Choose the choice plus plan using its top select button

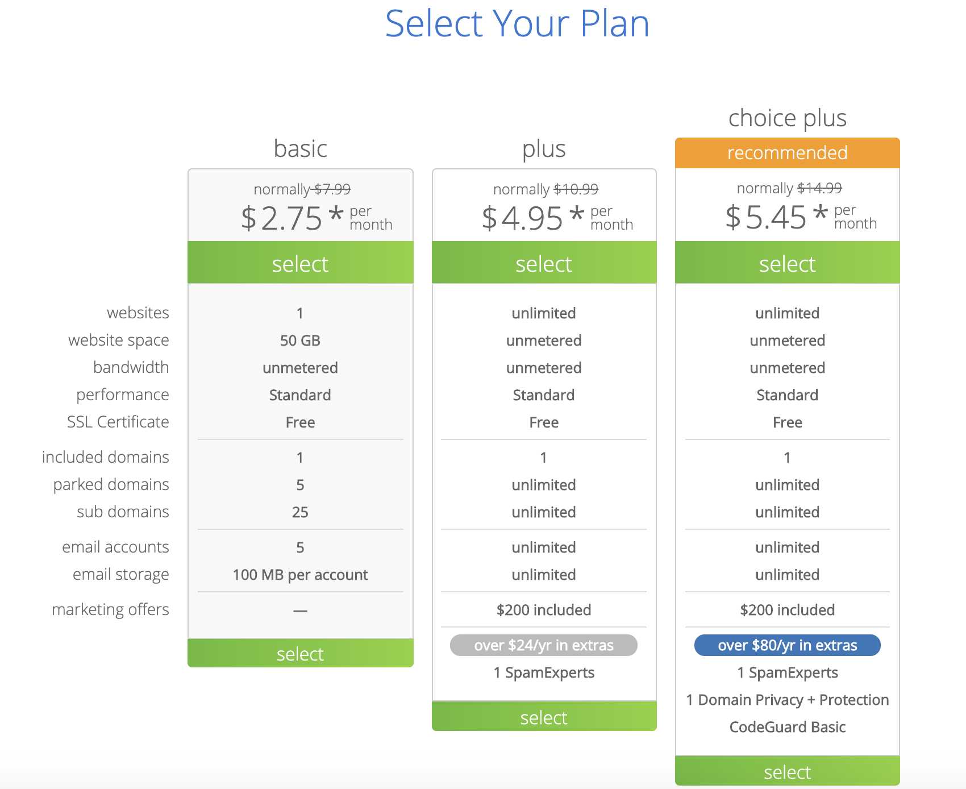click(x=787, y=263)
